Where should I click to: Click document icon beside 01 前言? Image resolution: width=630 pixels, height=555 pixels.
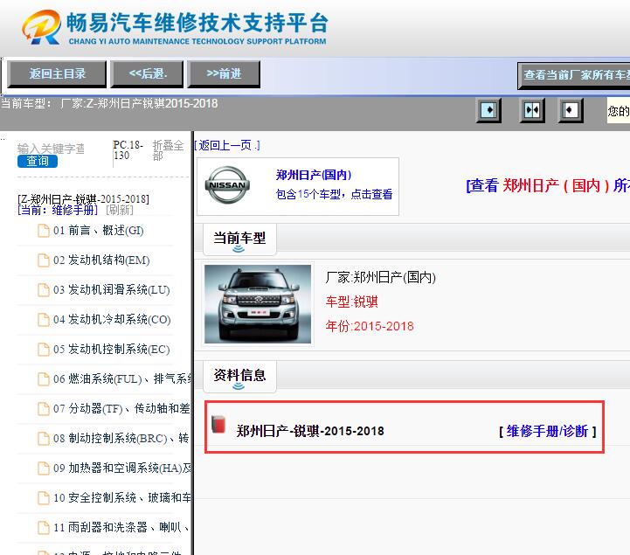(x=44, y=231)
